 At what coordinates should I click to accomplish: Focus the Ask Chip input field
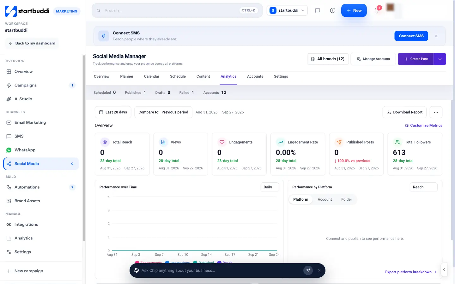[x=221, y=270]
